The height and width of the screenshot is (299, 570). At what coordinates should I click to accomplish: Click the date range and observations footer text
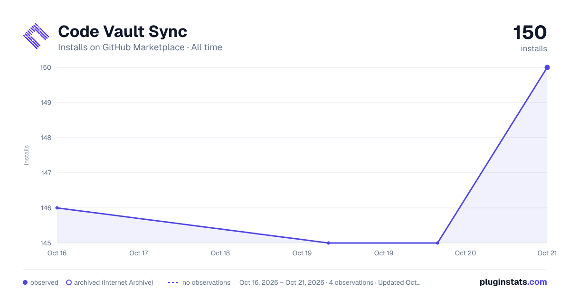tap(330, 282)
